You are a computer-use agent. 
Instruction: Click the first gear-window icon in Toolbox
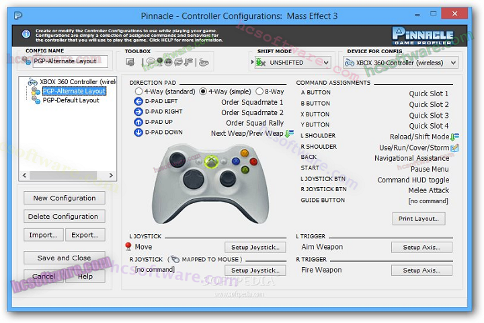tap(130, 62)
